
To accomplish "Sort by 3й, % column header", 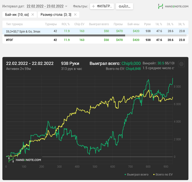I will (181, 24).
